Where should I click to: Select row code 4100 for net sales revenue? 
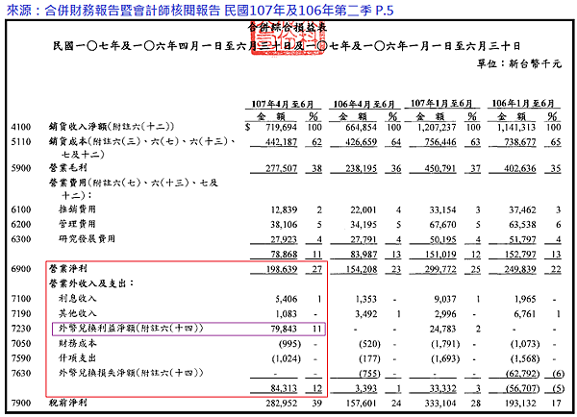coord(21,127)
